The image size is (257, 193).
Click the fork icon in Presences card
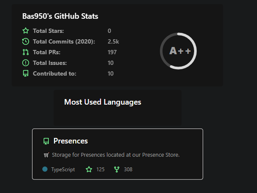coord(117,169)
